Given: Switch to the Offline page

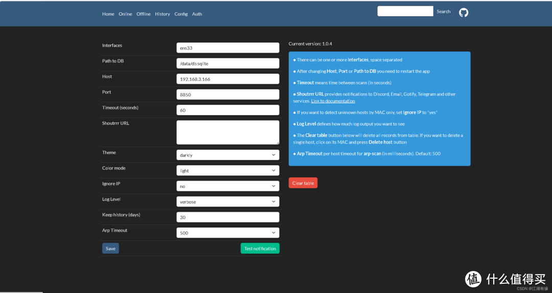Looking at the screenshot, I should pyautogui.click(x=143, y=14).
